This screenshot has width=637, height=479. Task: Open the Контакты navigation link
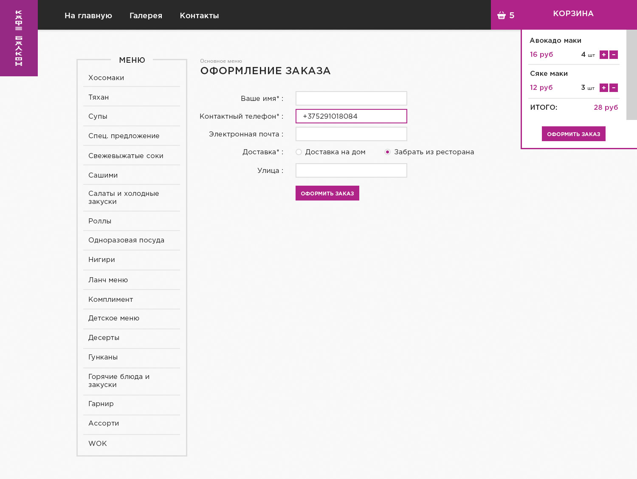[x=199, y=16]
